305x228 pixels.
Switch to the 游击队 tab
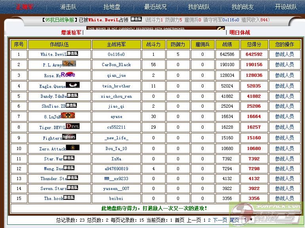(69, 7)
